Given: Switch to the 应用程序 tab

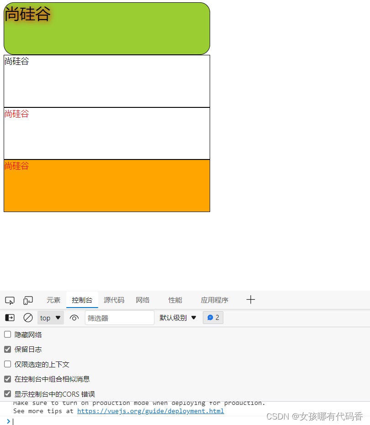Looking at the screenshot, I should 214,300.
